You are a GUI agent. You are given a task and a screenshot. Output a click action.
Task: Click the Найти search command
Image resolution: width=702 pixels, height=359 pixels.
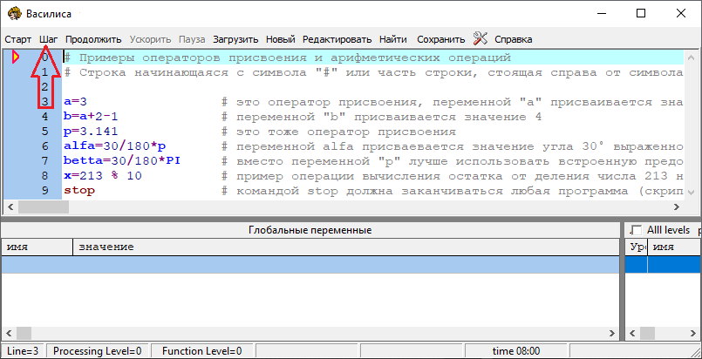(393, 39)
